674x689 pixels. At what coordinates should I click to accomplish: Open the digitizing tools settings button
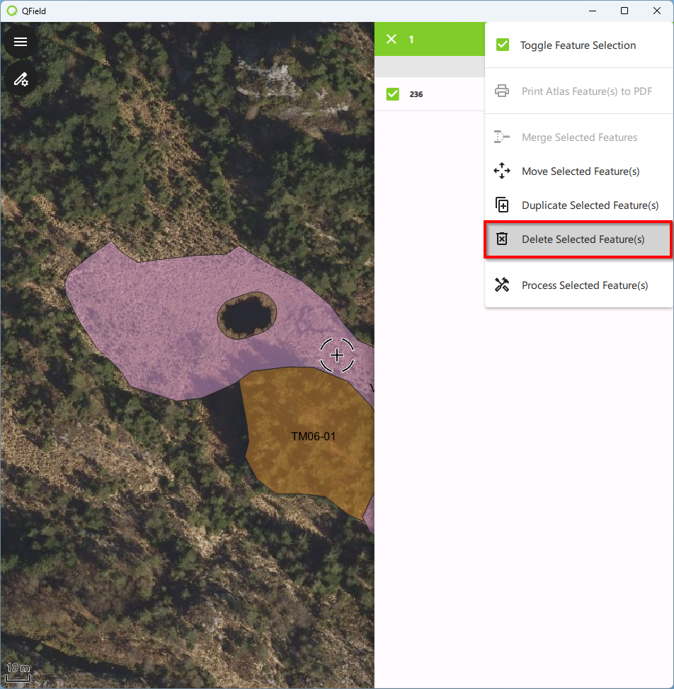click(21, 79)
